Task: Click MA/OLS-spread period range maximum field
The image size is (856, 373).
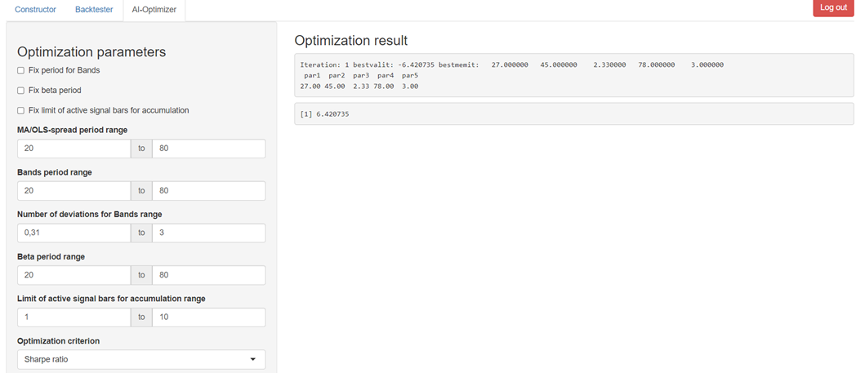Action: (x=208, y=149)
